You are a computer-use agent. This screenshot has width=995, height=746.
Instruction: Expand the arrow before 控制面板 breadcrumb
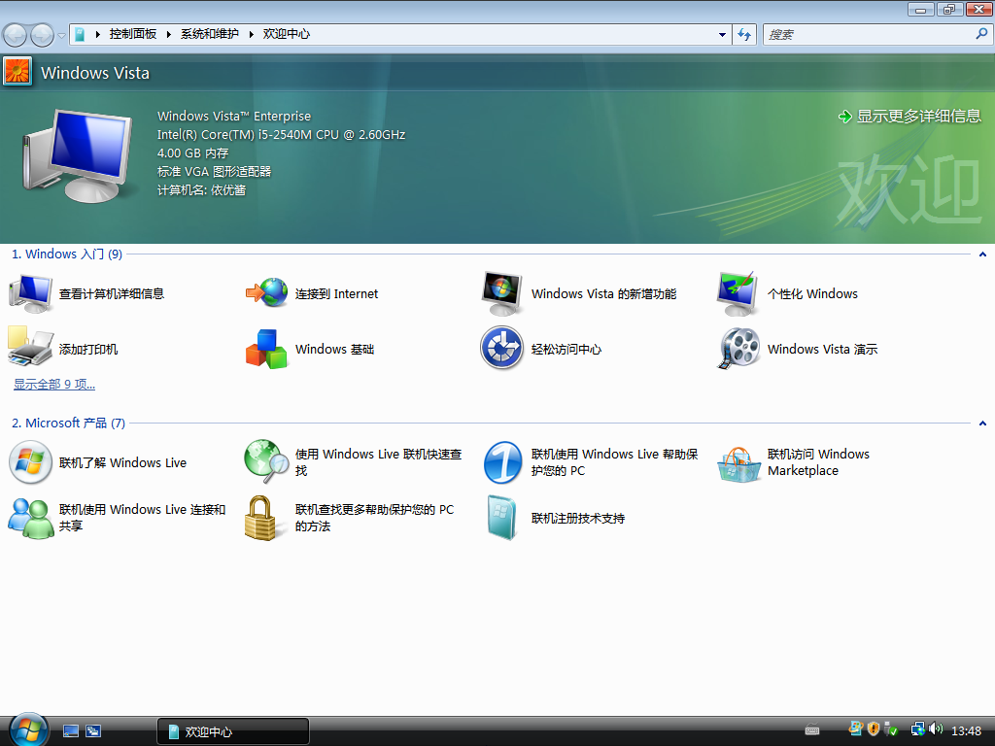(98, 34)
